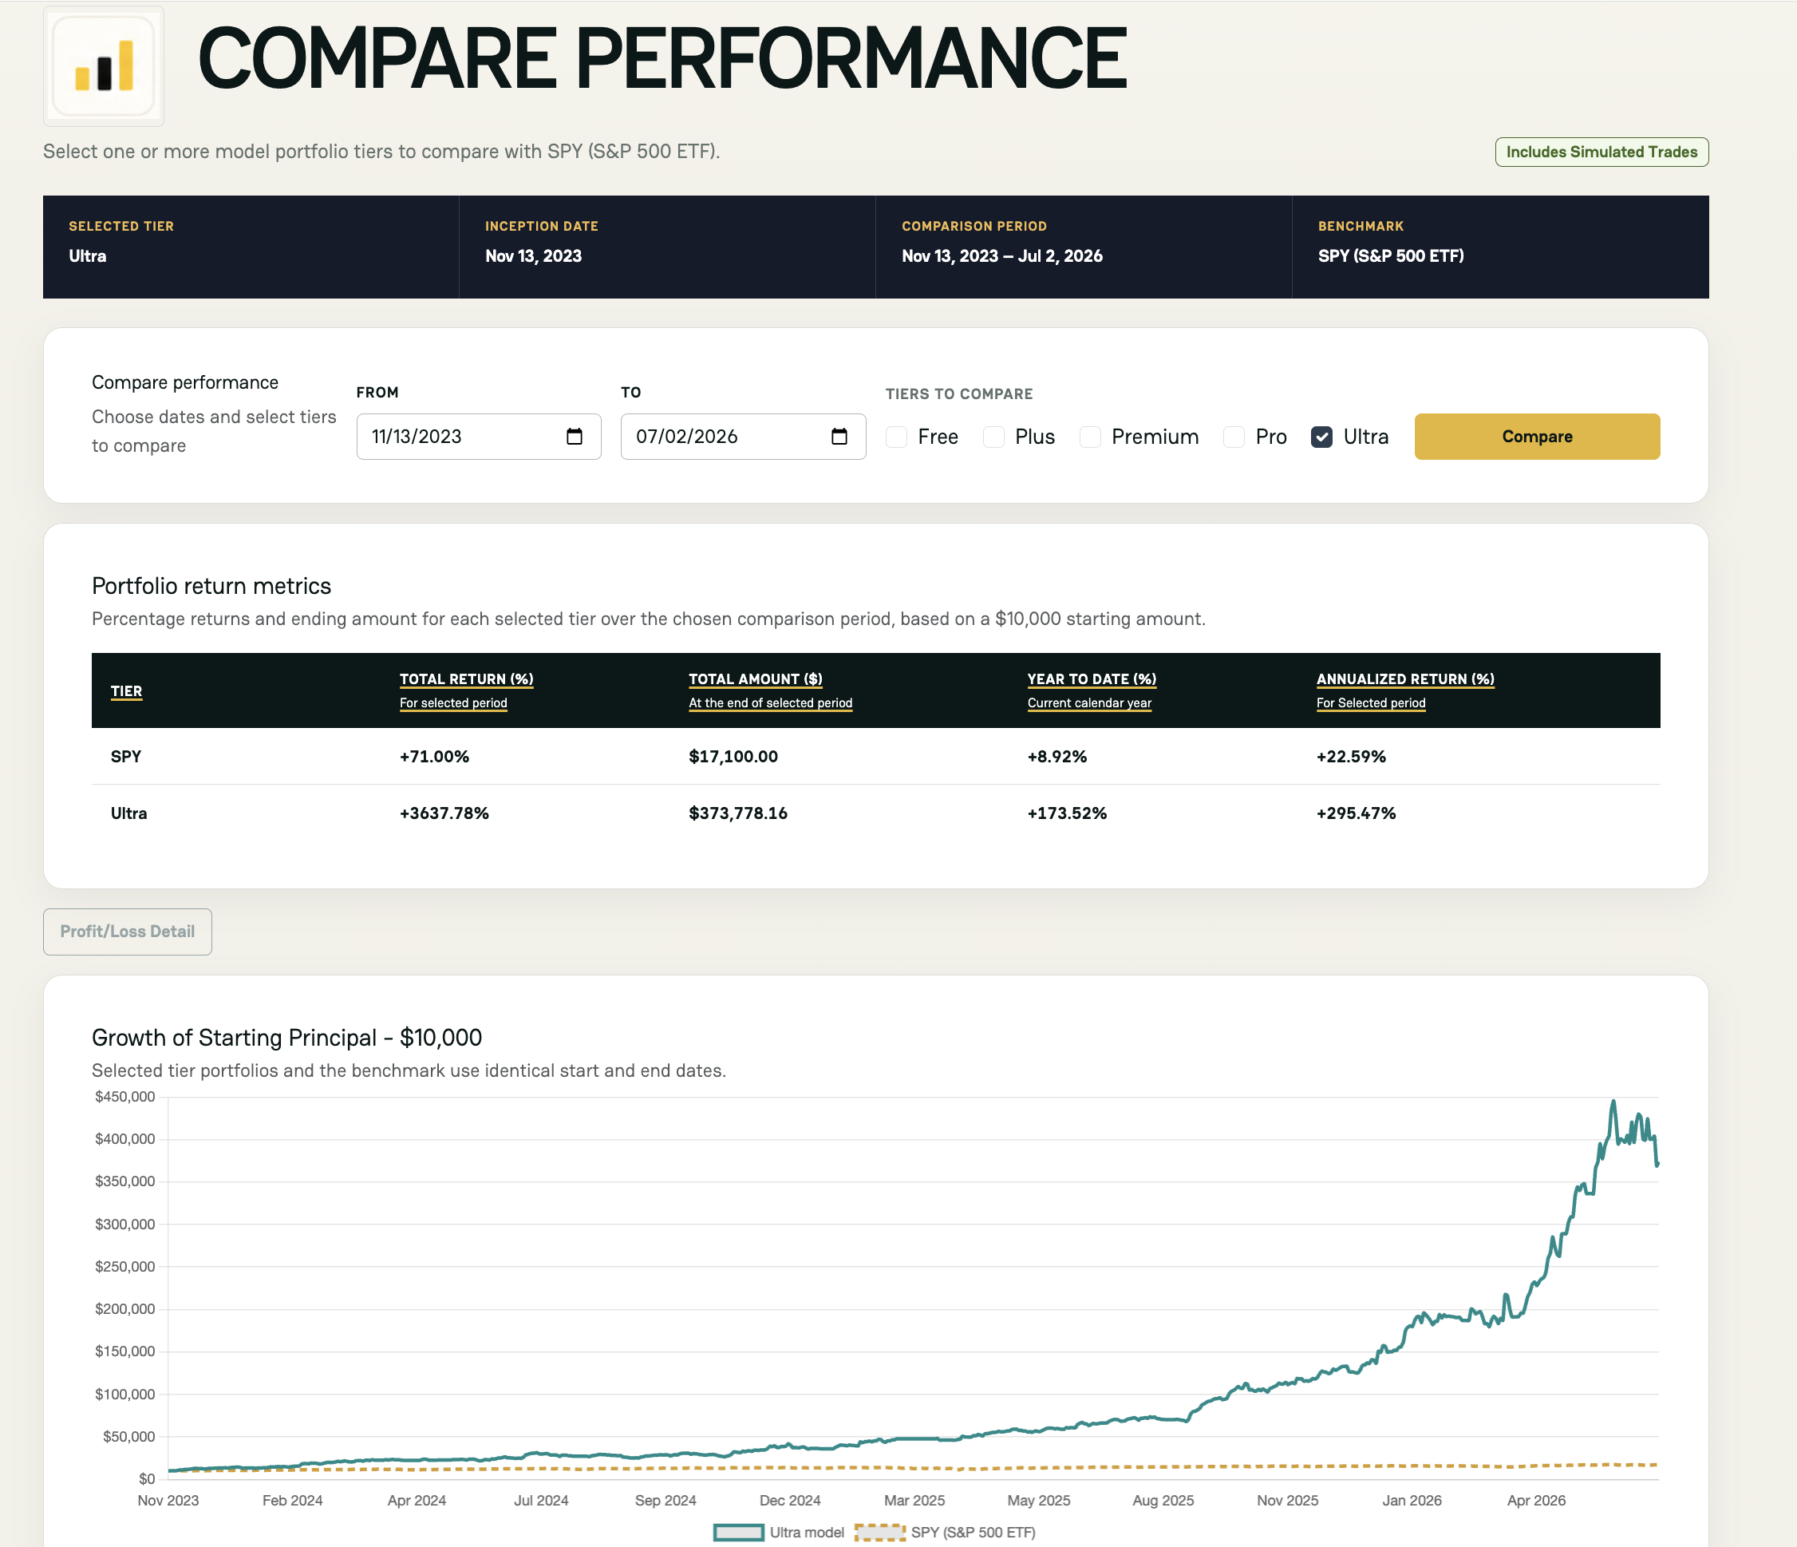
Task: Click the +173.52% year to date value
Action: pos(1067,814)
